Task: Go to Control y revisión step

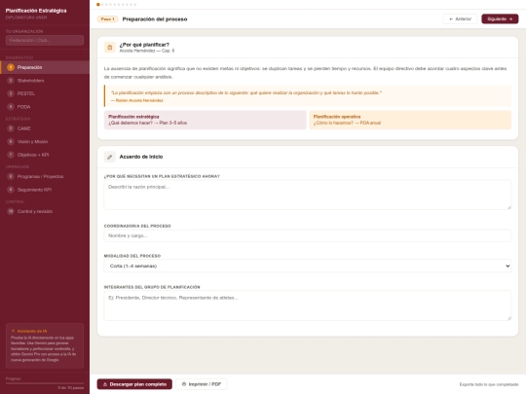Action: coord(45,211)
